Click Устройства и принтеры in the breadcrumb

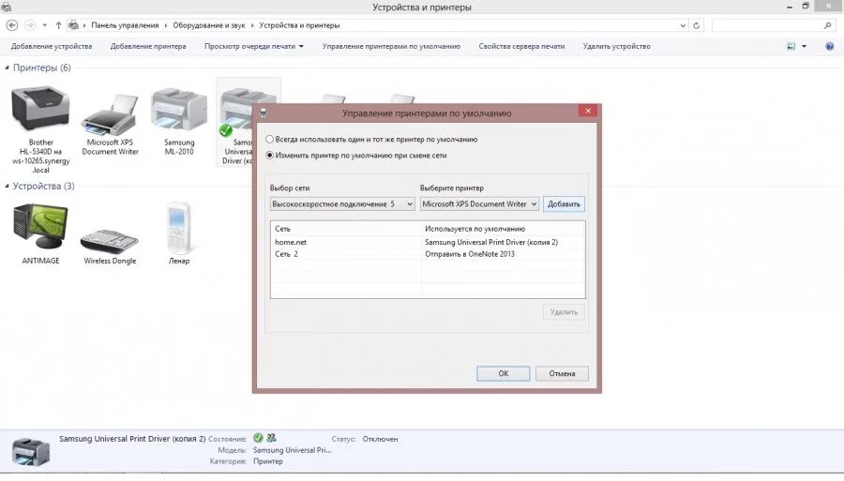click(x=299, y=25)
